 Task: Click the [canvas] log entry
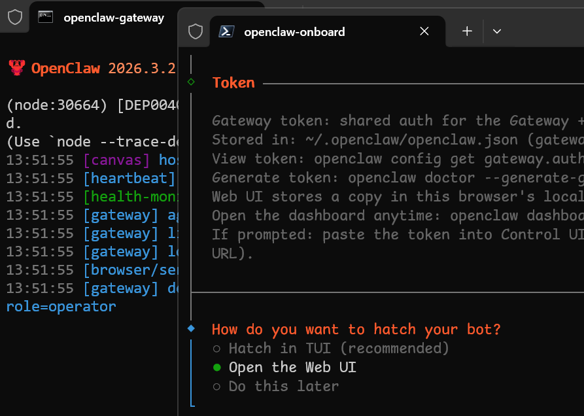[117, 160]
